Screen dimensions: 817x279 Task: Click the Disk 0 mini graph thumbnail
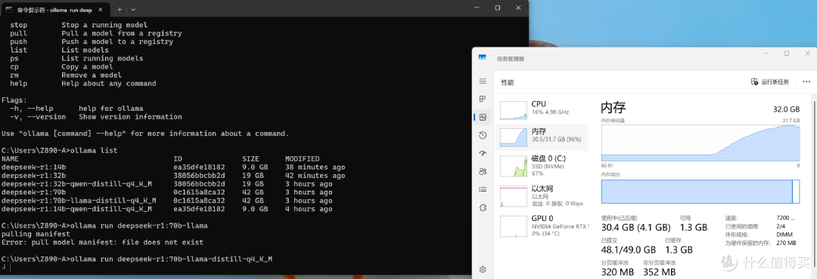point(513,166)
